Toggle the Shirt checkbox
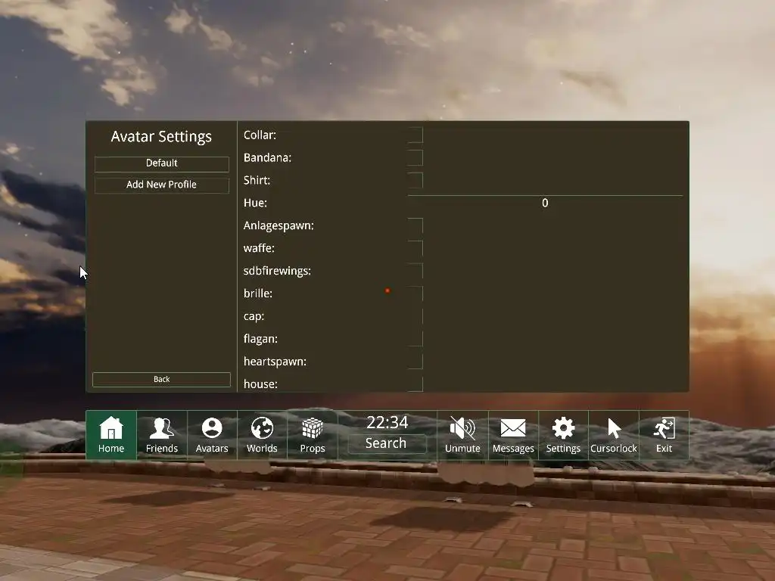 416,180
